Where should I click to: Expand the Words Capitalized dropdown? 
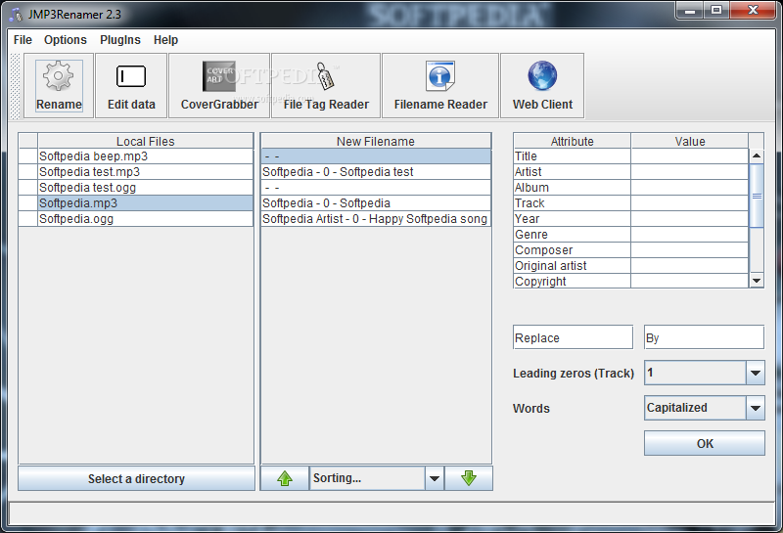(755, 408)
